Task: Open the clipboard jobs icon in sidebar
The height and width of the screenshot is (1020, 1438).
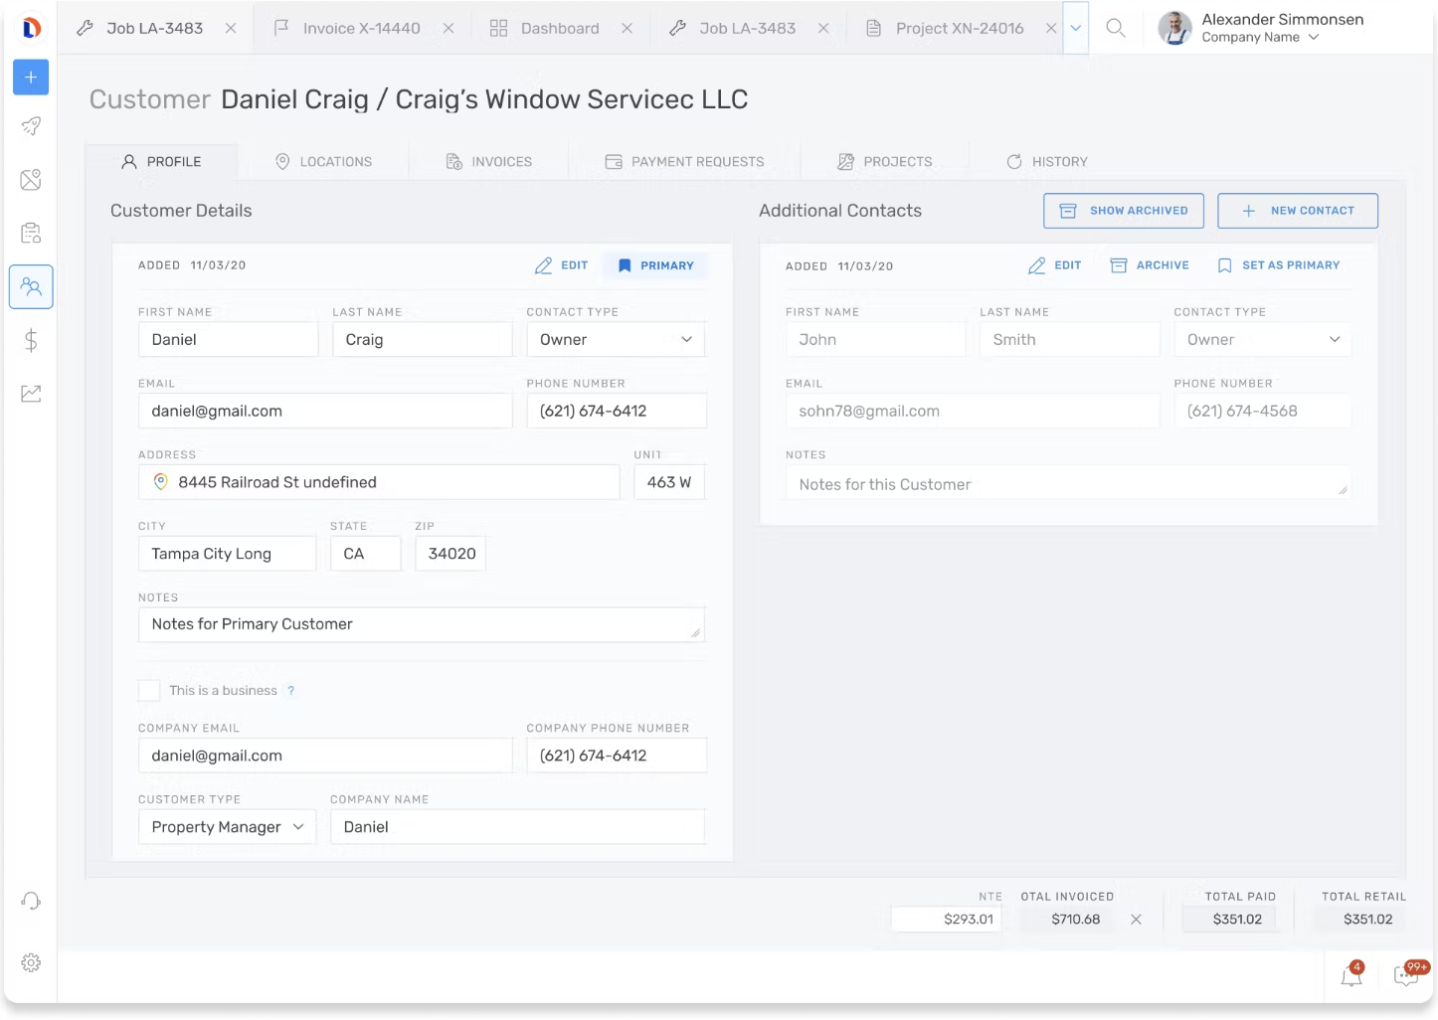Action: click(x=31, y=233)
